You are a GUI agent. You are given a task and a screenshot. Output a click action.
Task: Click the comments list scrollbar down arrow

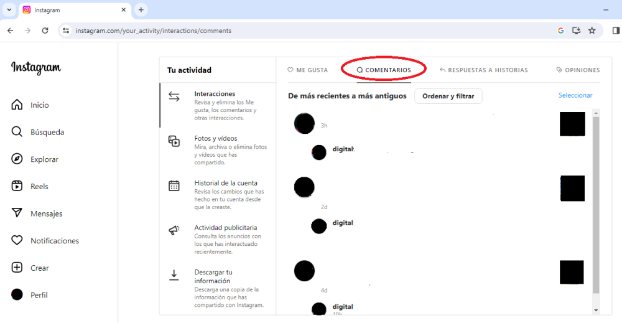point(596,310)
